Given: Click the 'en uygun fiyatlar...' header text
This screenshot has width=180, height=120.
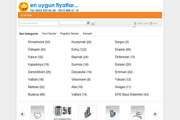Looking at the screenshot, I should (x=54, y=5).
